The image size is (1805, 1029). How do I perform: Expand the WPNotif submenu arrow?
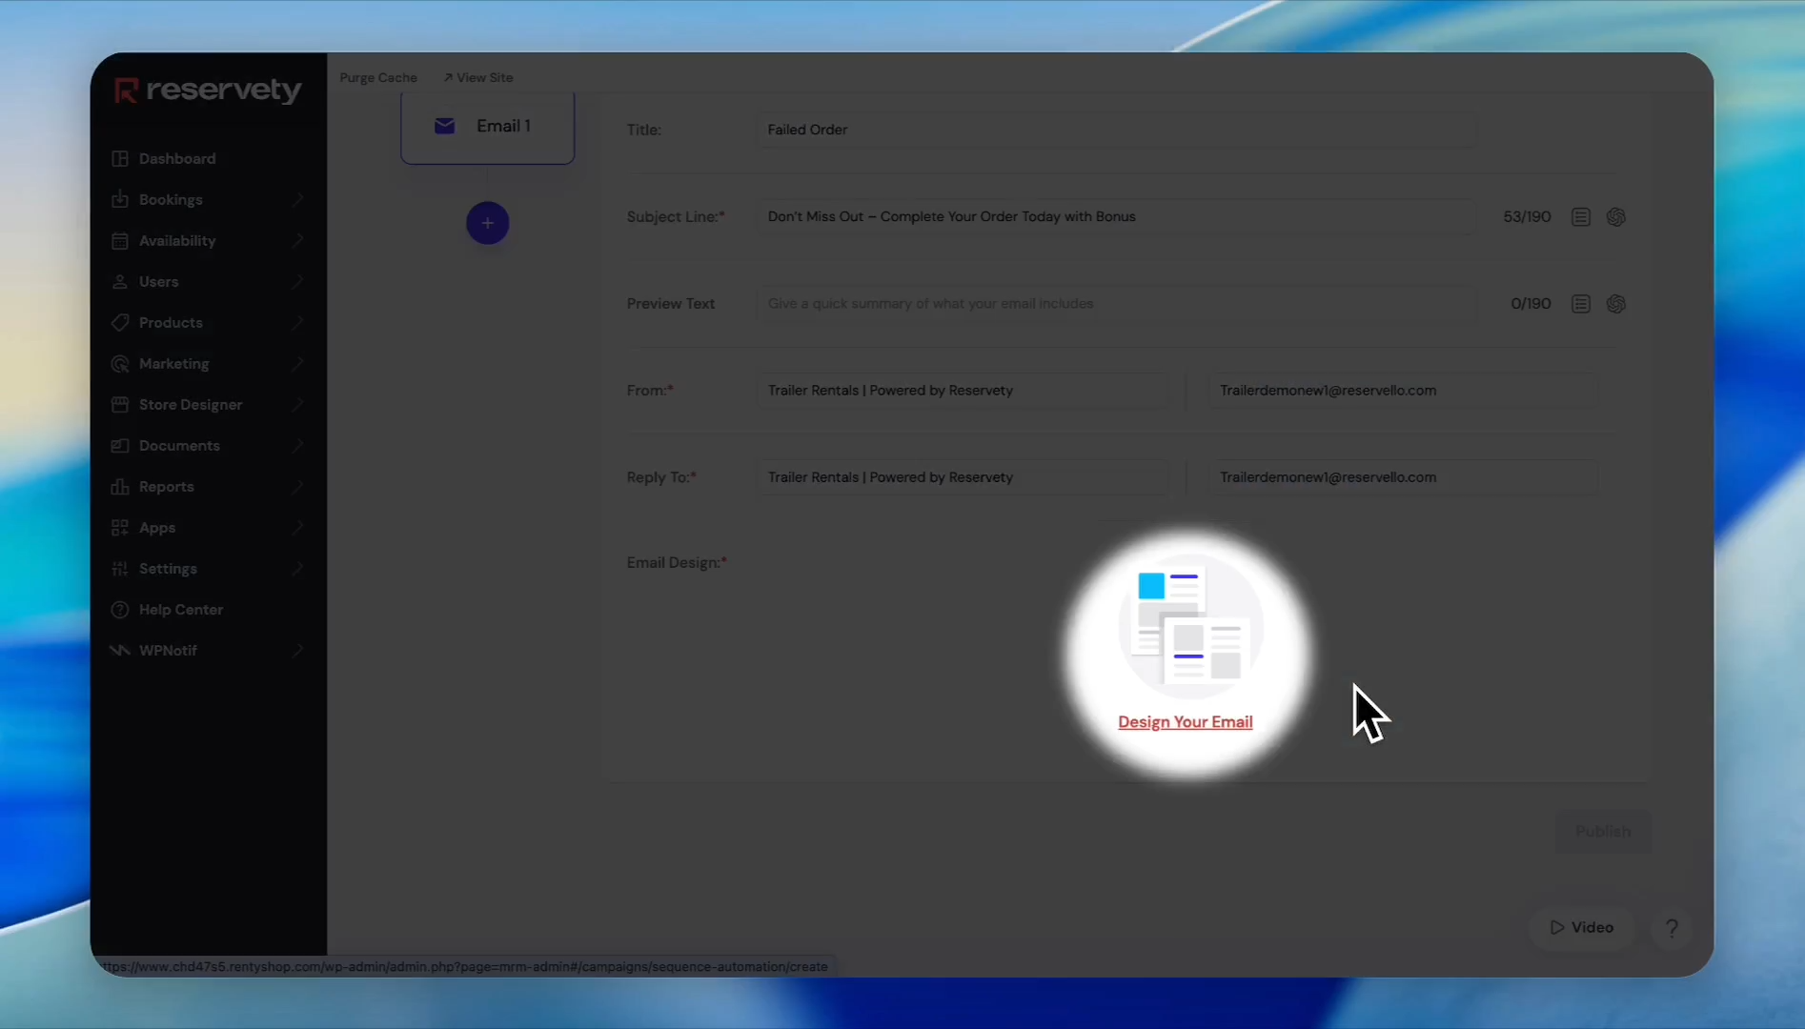tap(297, 650)
